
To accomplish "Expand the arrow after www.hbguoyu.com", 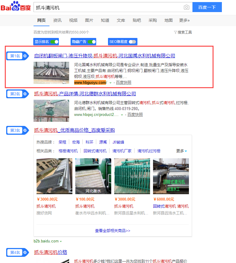I will [110, 83].
